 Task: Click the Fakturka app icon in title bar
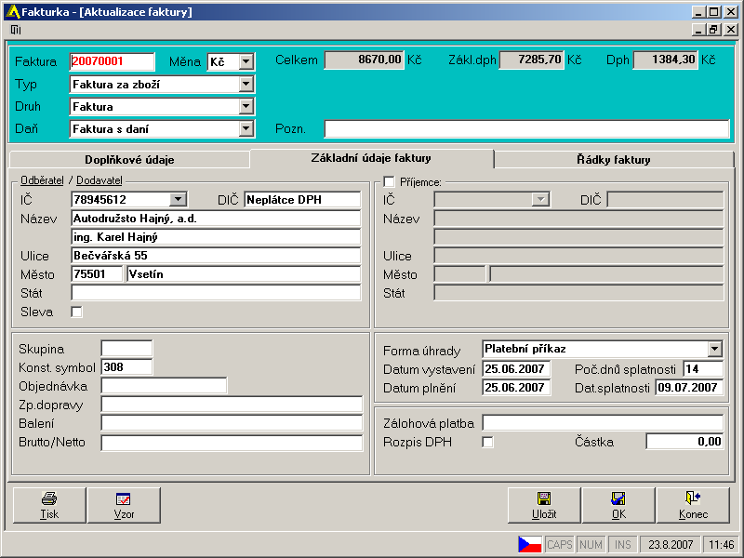click(13, 12)
